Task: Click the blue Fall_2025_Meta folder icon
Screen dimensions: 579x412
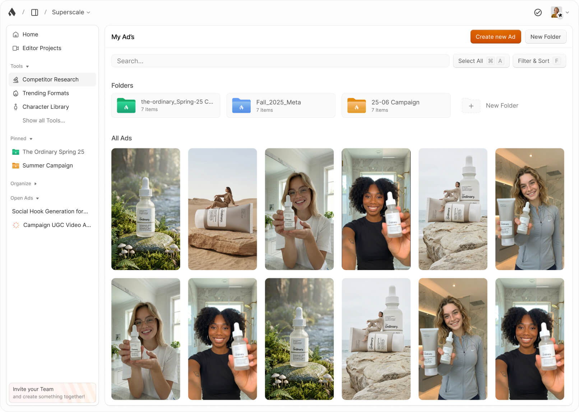Action: (241, 105)
